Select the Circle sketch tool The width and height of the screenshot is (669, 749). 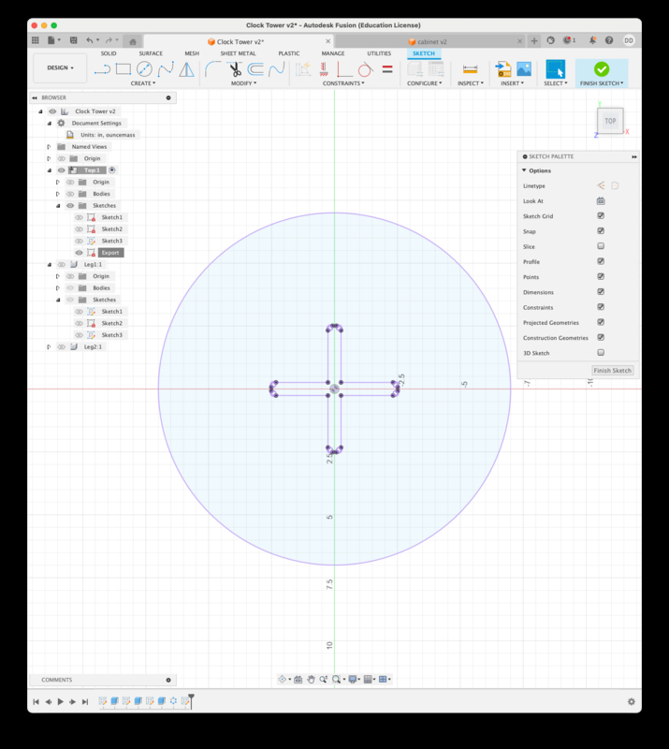(x=144, y=69)
